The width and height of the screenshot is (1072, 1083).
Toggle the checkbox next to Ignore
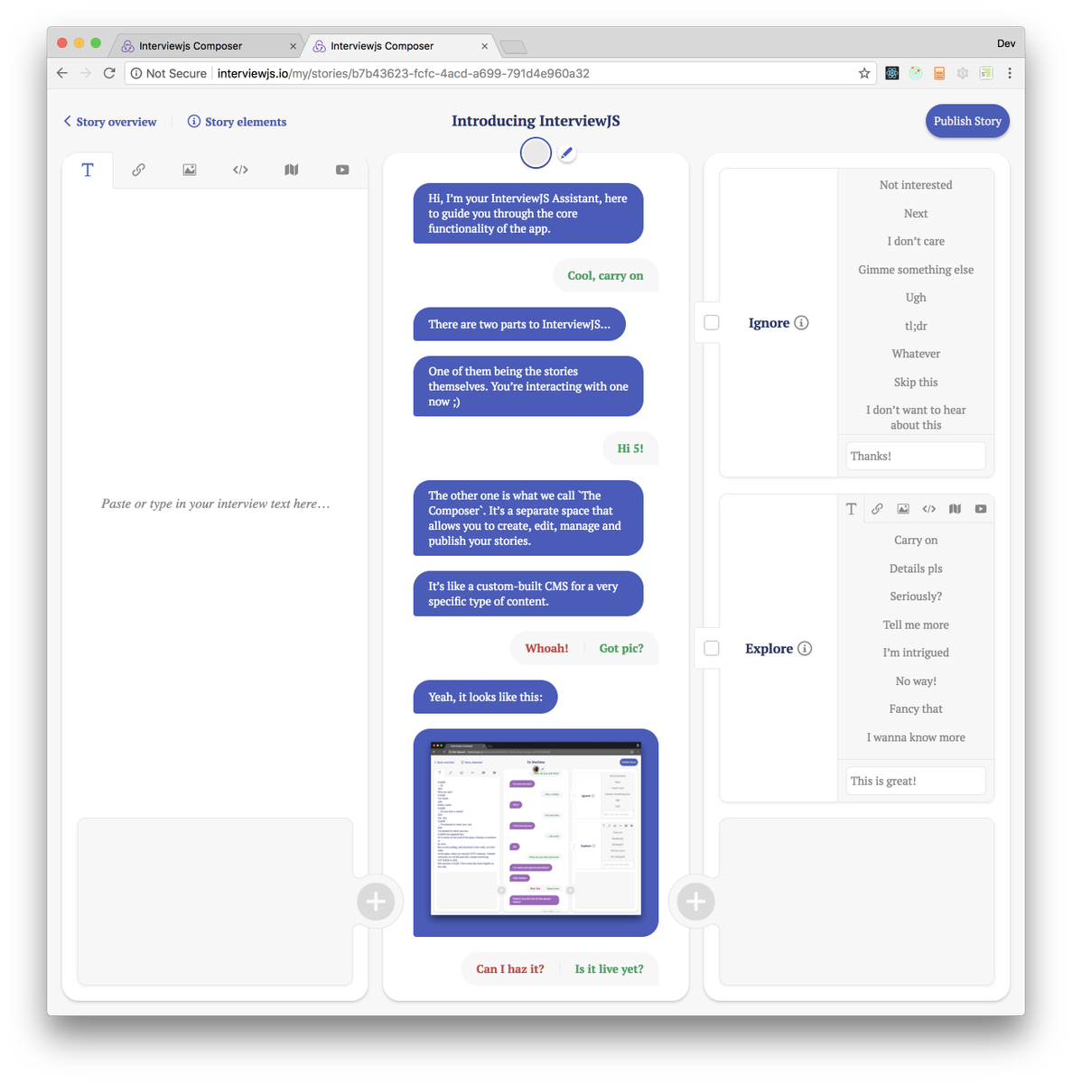(711, 322)
